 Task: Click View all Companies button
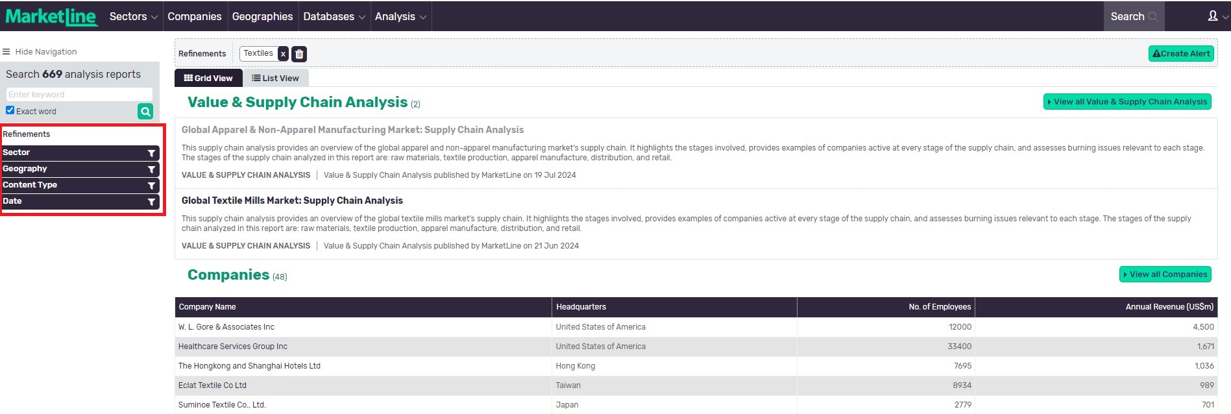tap(1165, 274)
